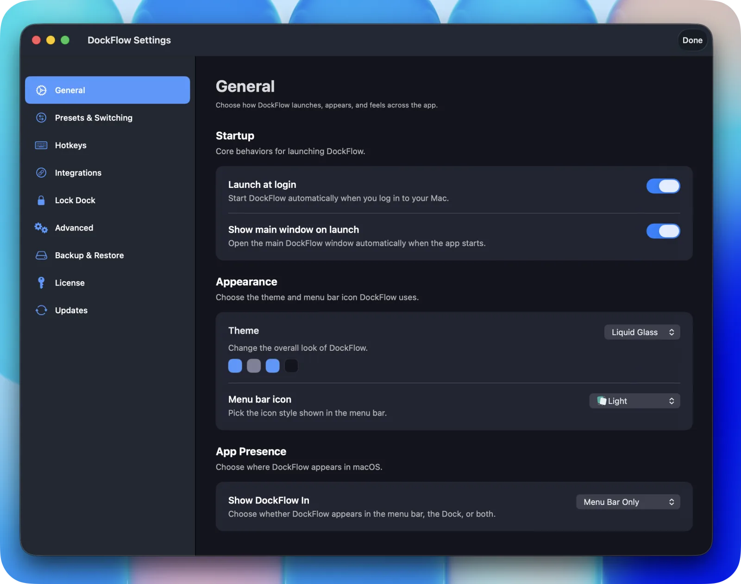Open the Menu bar icon Light dropdown
Screen dimensions: 741x584
coord(634,401)
